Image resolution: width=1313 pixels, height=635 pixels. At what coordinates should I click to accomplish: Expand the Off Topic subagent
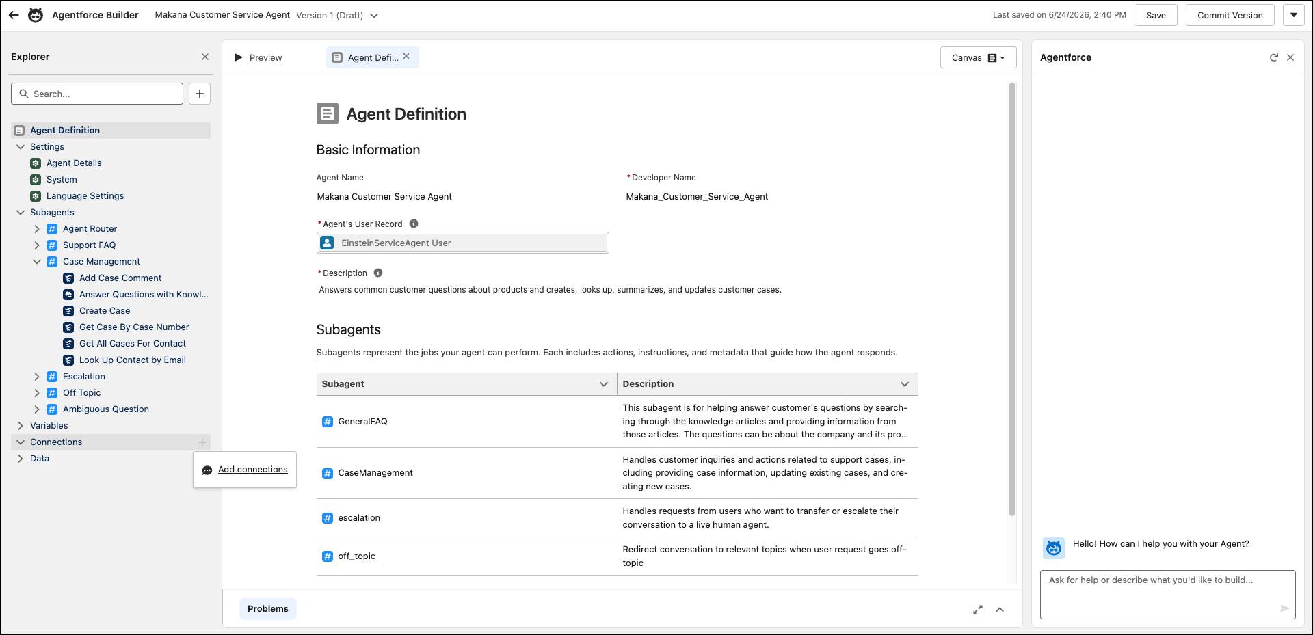click(37, 393)
